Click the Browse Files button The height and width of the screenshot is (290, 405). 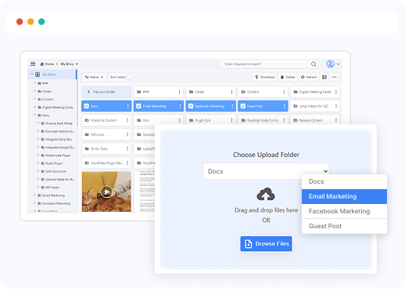pos(266,244)
